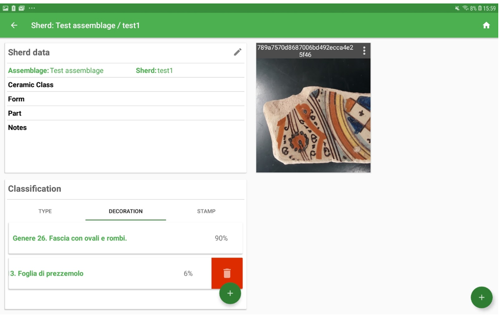Open the STAMP tab
Screen dimensions: 500x318
[206, 211]
